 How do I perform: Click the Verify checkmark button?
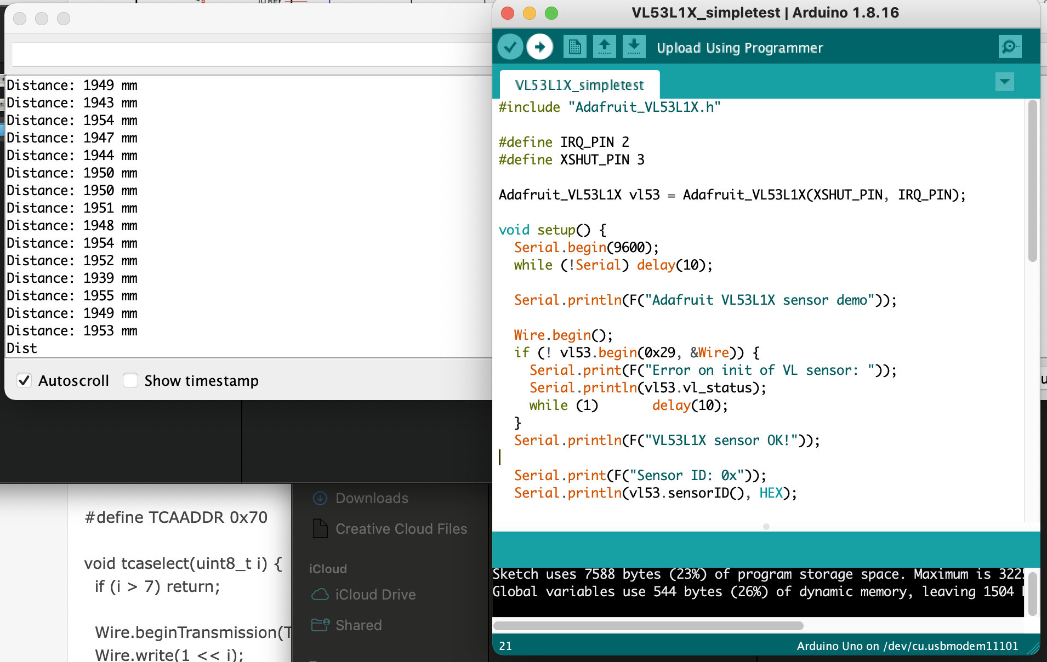[510, 47]
